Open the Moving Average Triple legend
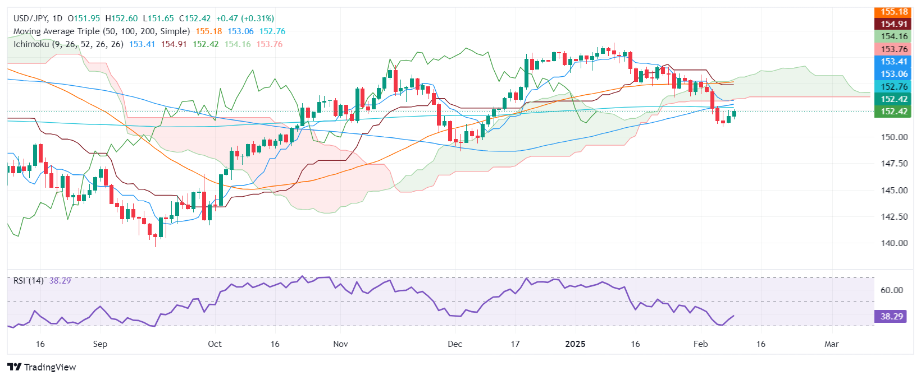The image size is (921, 380). click(101, 31)
